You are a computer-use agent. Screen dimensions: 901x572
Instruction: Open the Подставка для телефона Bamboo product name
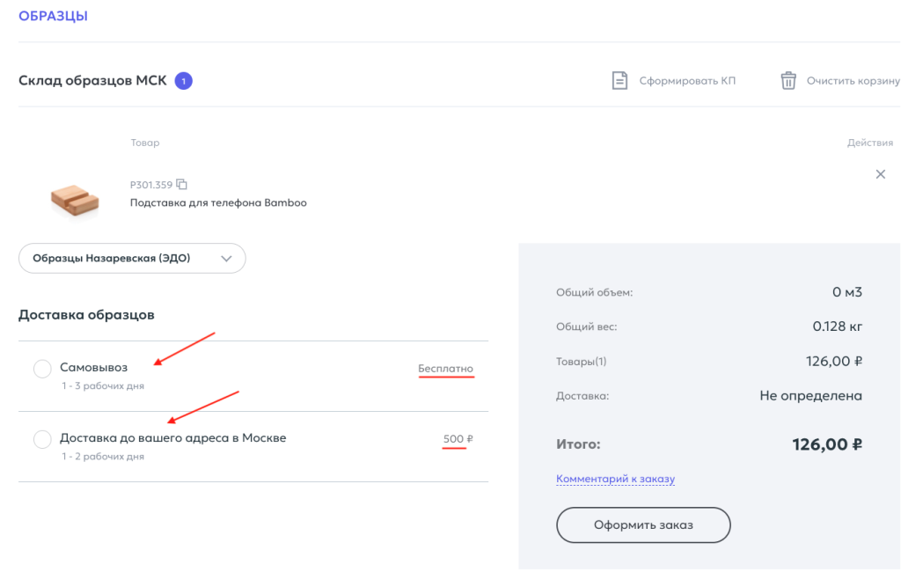click(x=218, y=202)
